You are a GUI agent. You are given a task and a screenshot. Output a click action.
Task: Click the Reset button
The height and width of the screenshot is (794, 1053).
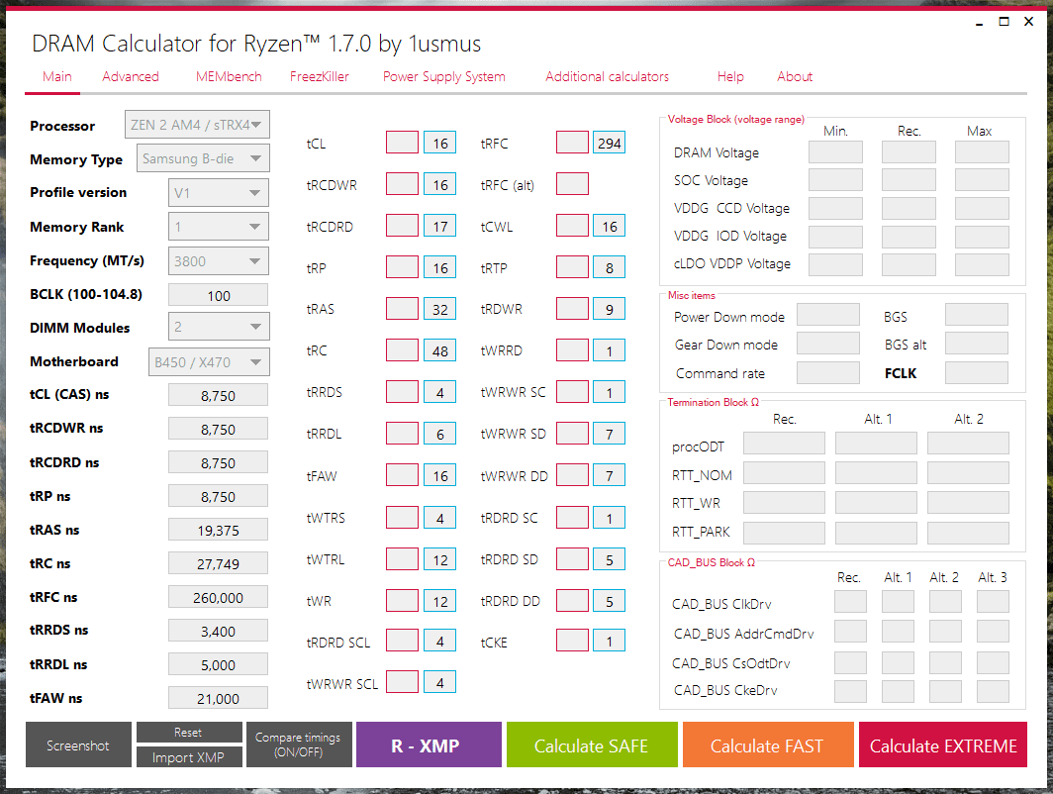pos(189,733)
